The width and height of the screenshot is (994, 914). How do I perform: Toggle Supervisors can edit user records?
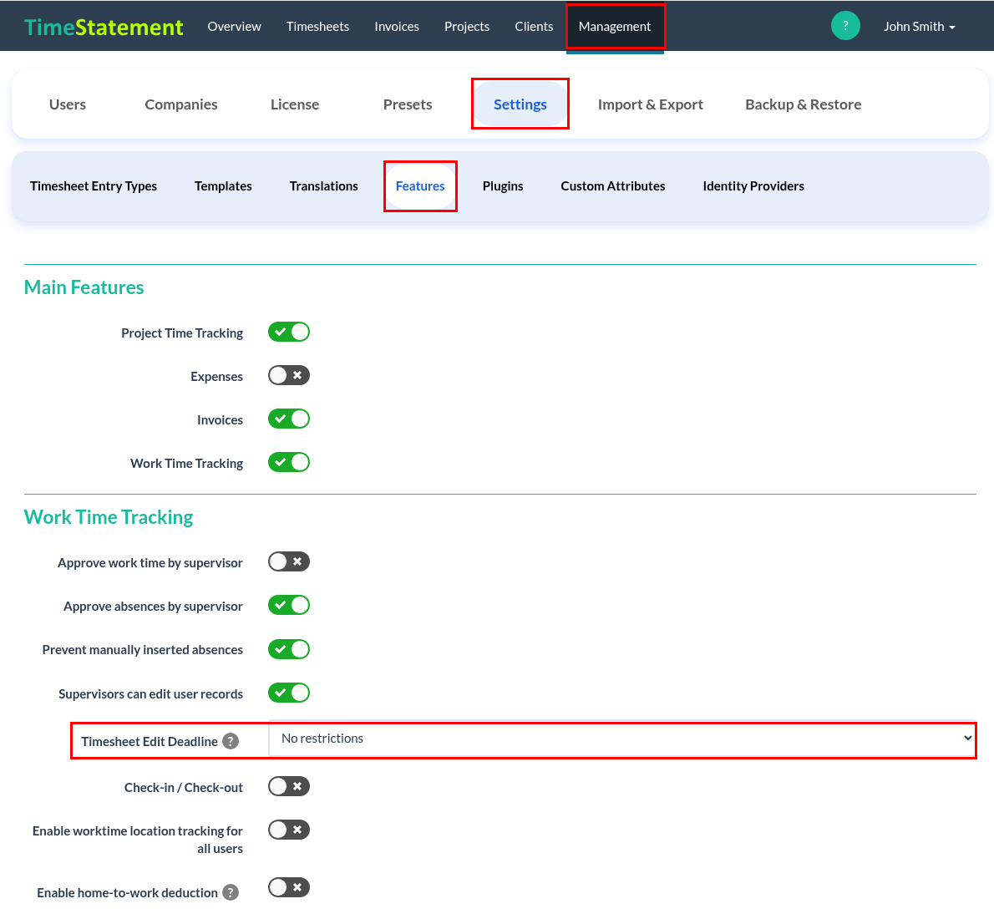[x=288, y=693]
